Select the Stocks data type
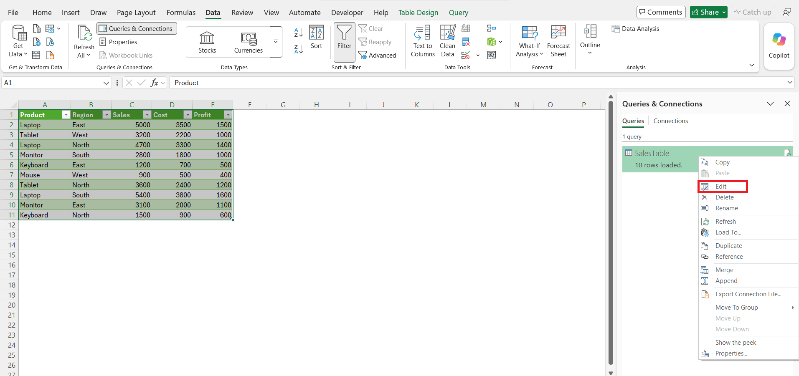 207,42
